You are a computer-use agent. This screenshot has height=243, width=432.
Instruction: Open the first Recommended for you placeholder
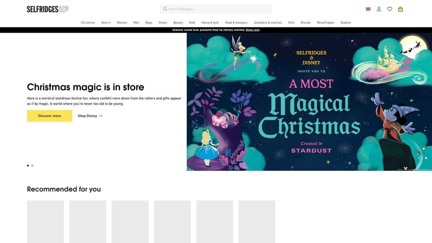point(45,221)
